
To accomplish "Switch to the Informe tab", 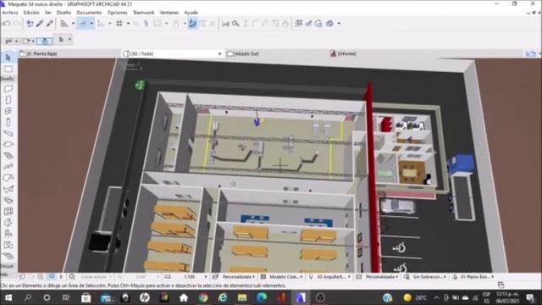I will pos(346,54).
